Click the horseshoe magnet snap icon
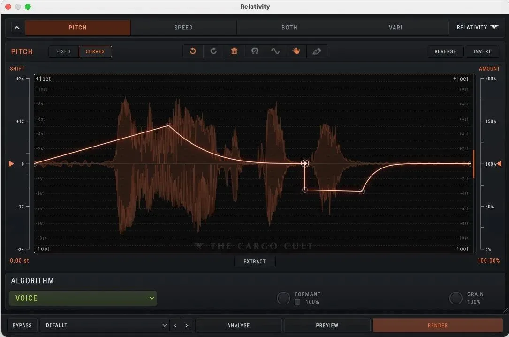 point(255,51)
